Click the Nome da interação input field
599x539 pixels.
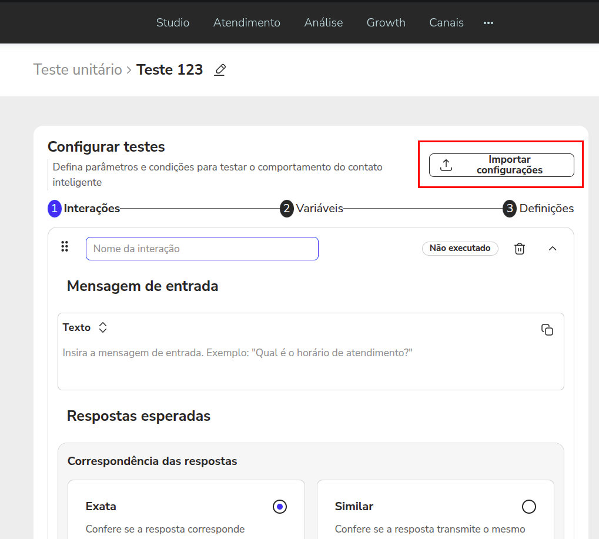(x=202, y=249)
